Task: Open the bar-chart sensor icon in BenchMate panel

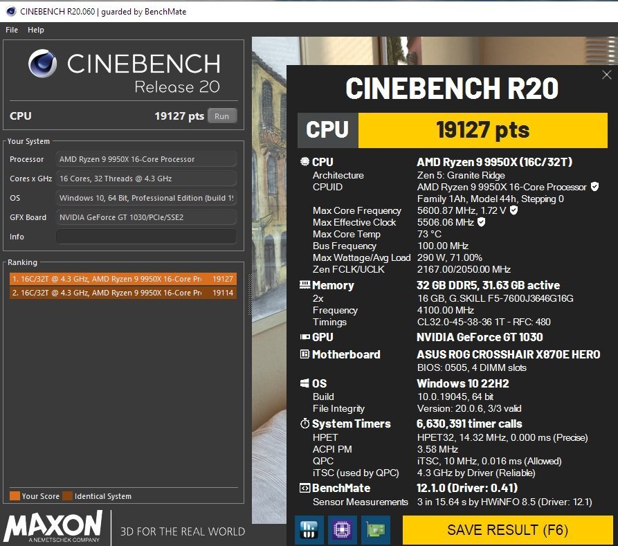Action: (x=309, y=530)
